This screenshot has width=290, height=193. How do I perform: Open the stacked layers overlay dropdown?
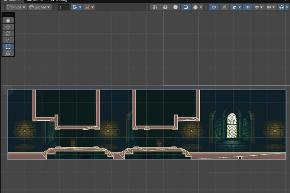[259, 7]
